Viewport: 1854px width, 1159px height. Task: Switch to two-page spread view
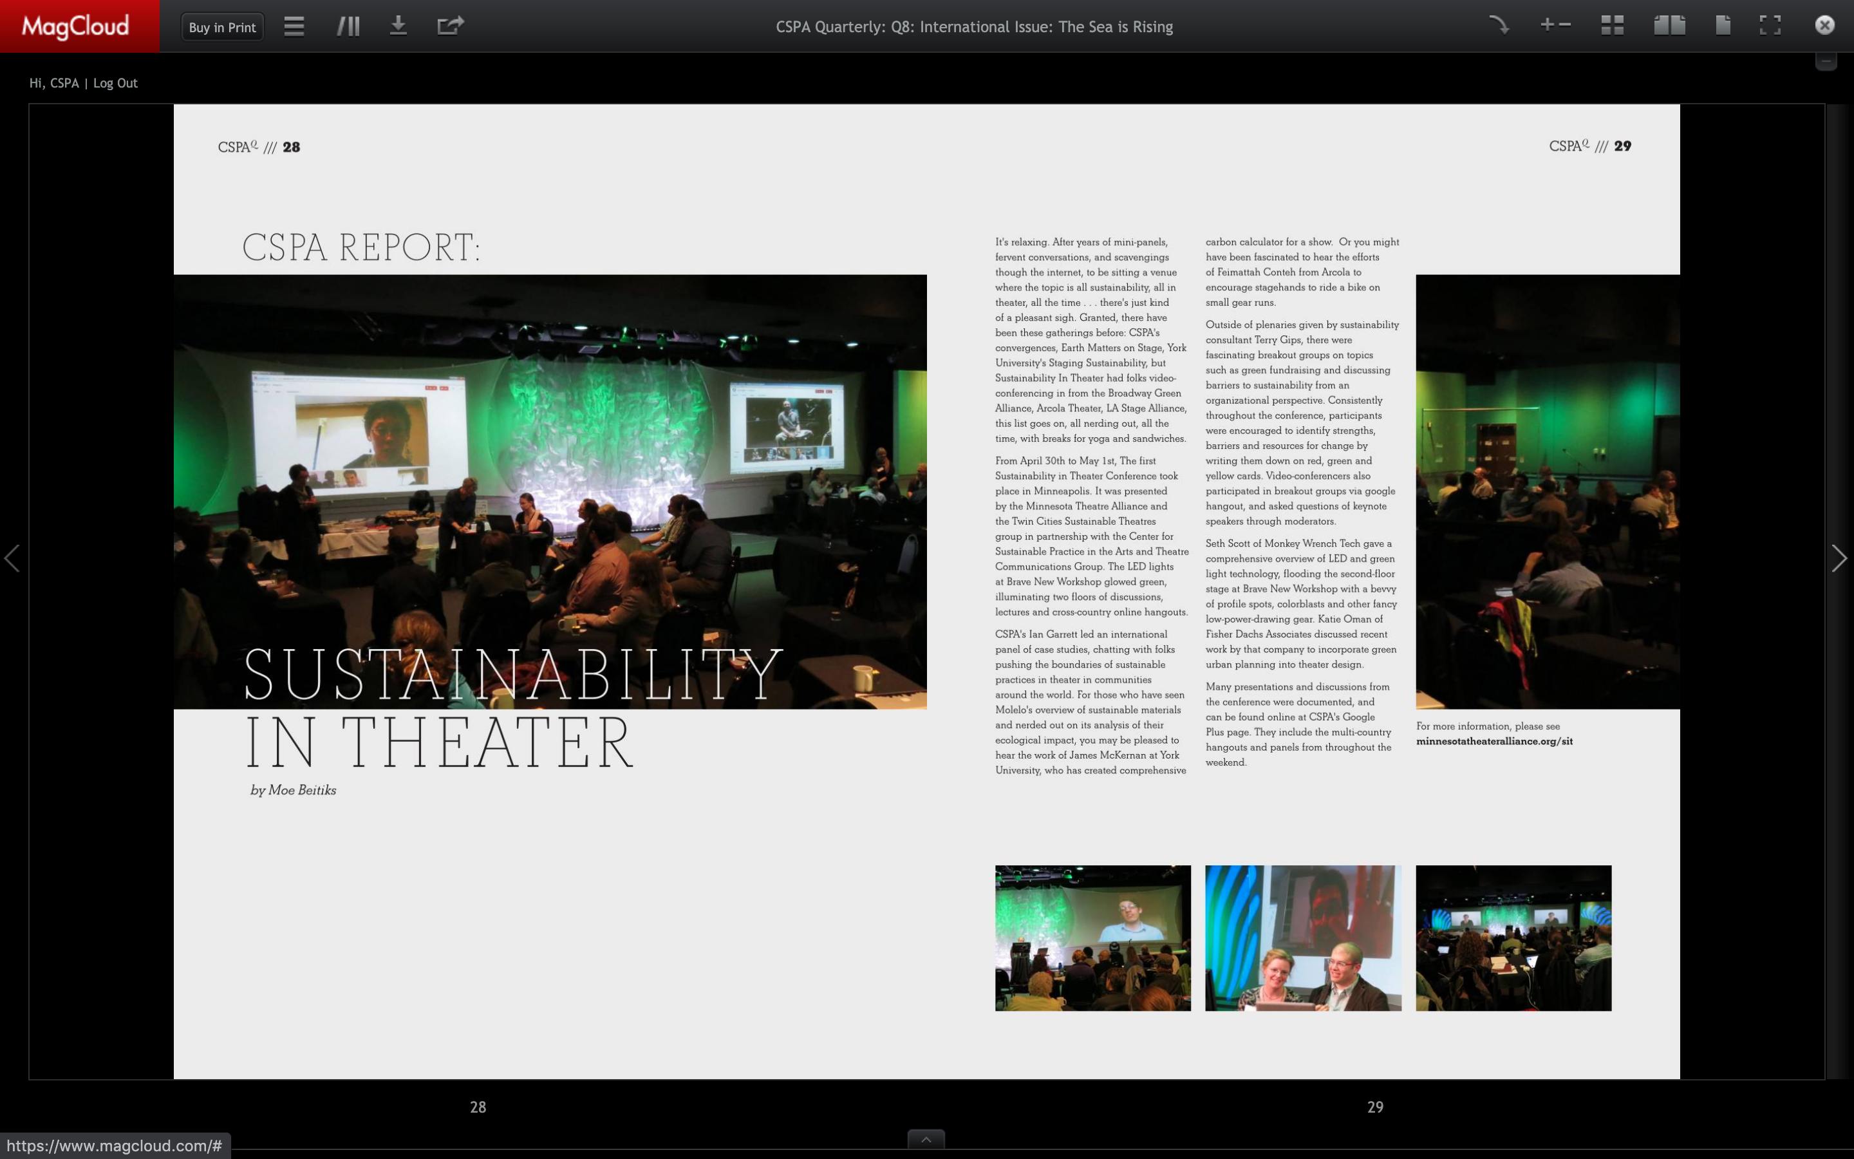[1669, 25]
